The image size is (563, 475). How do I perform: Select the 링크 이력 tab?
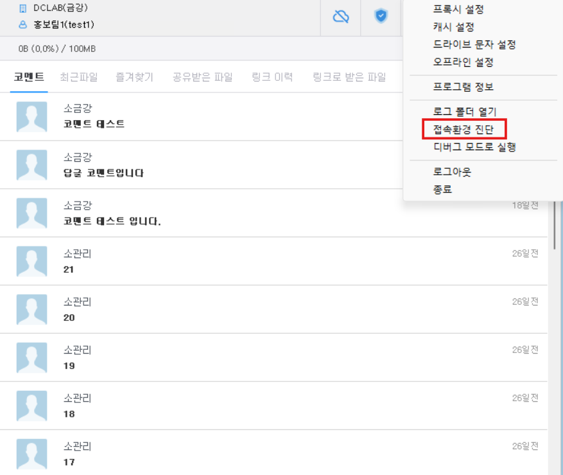point(273,77)
